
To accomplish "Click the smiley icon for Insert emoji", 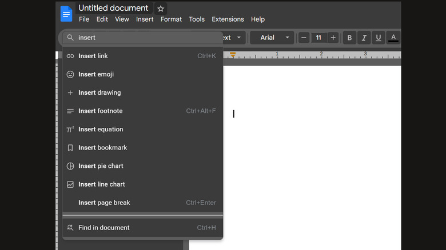I will (70, 74).
